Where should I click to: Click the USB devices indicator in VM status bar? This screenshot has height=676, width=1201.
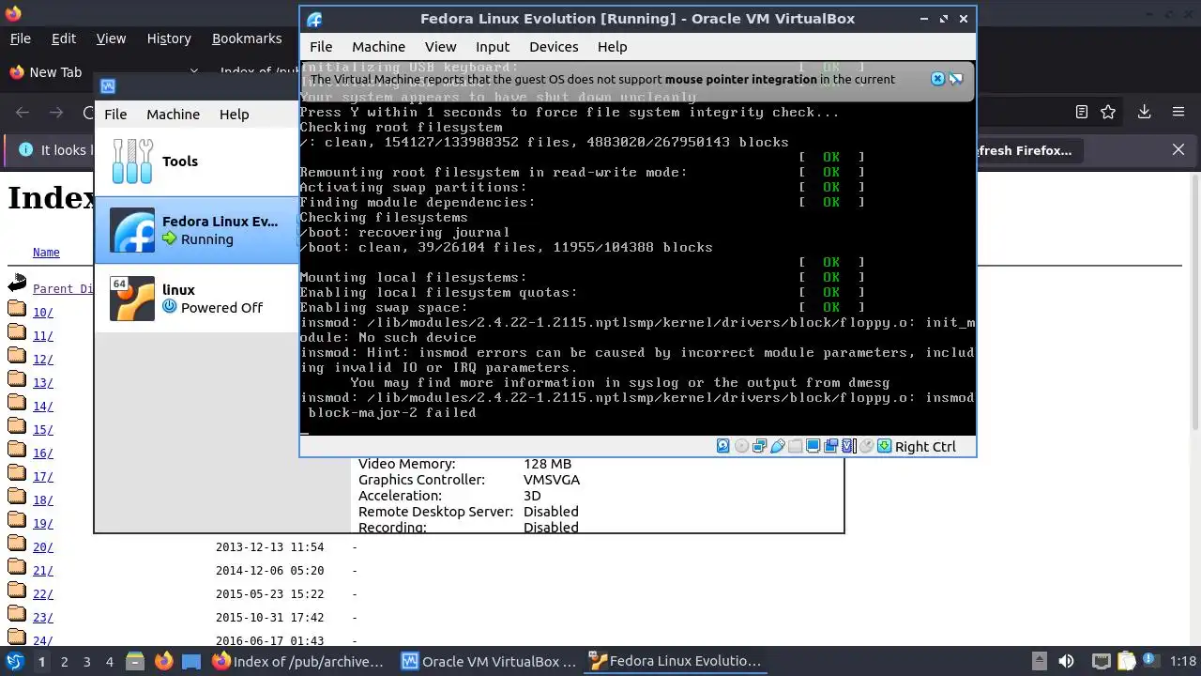pos(778,446)
